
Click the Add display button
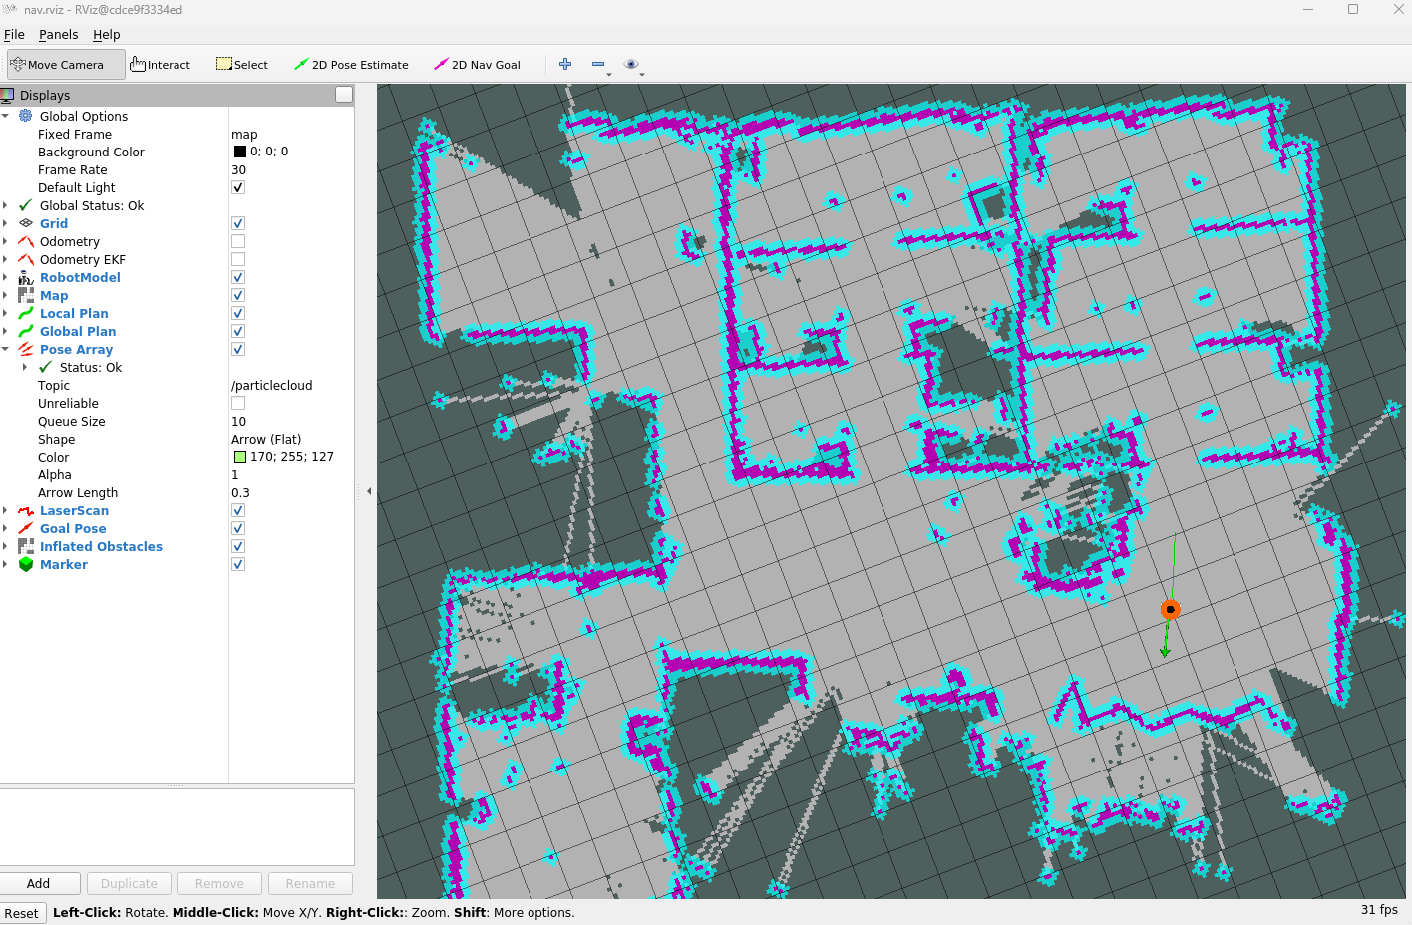click(x=39, y=883)
